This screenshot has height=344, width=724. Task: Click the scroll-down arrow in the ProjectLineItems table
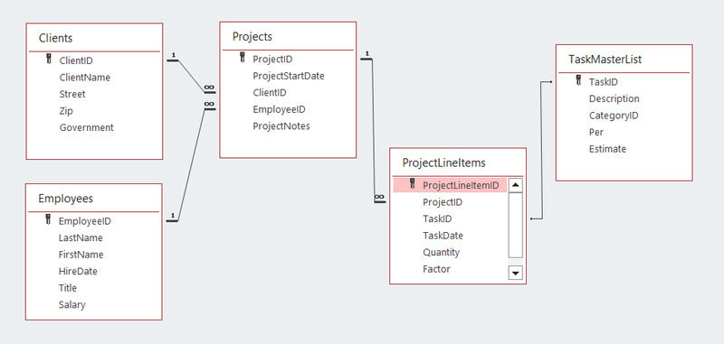[515, 273]
